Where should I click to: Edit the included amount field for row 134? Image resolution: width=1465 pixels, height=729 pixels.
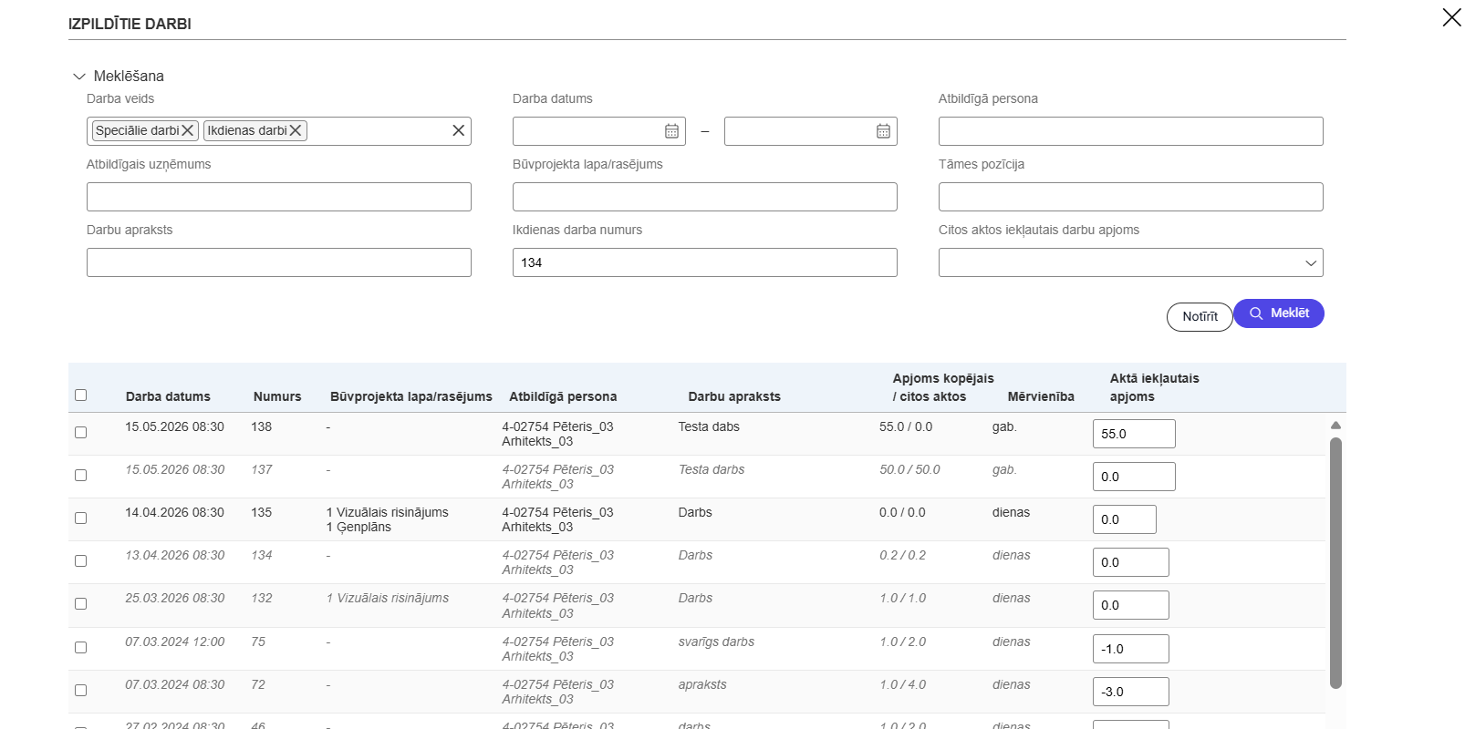(x=1131, y=562)
